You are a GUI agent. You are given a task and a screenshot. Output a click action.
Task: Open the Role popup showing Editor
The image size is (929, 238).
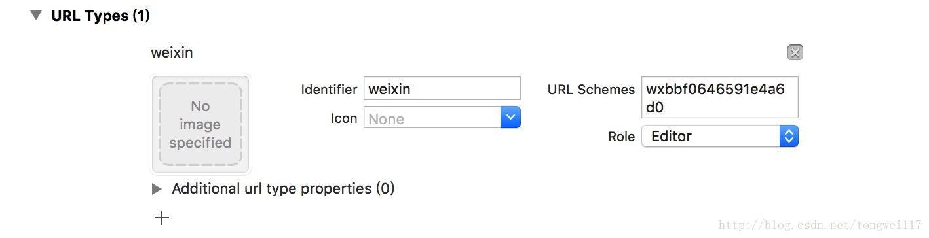(719, 136)
